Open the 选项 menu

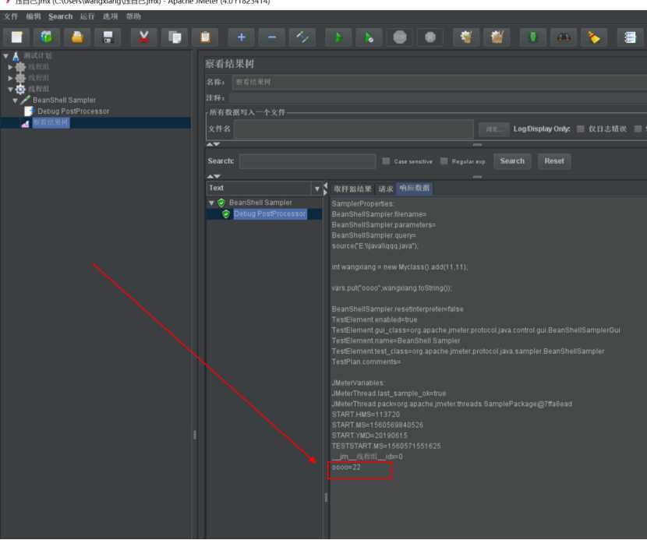click(x=111, y=16)
